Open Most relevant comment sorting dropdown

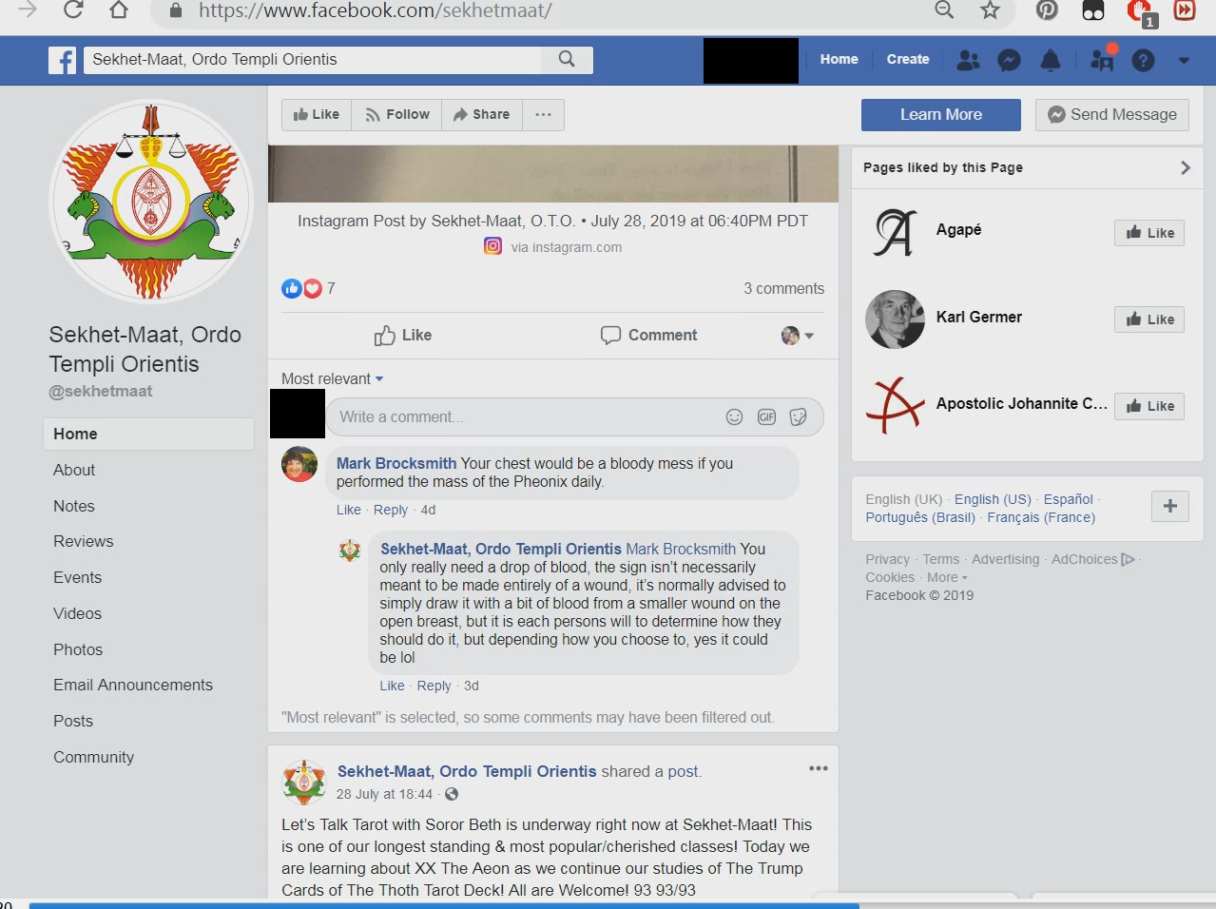click(x=333, y=378)
